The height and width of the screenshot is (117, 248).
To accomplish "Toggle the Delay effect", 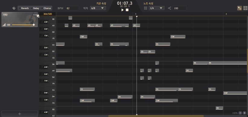I will 35,8.
